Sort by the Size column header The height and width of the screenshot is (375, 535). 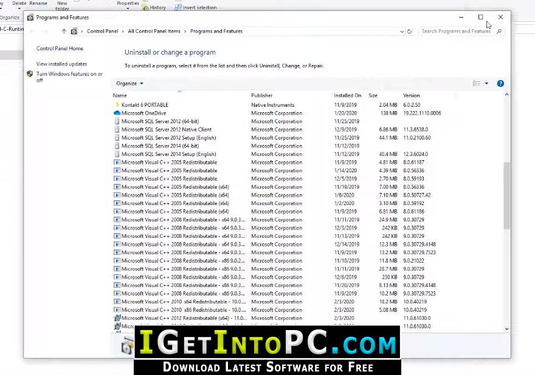(x=383, y=95)
